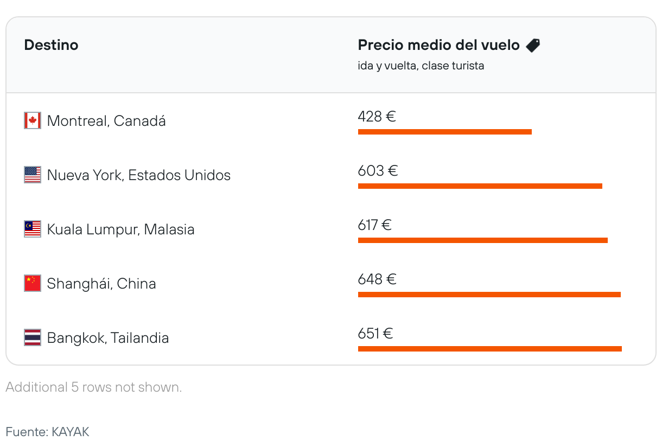
Task: Click the Kuala Lumpur, Malasia label
Action: tap(120, 229)
